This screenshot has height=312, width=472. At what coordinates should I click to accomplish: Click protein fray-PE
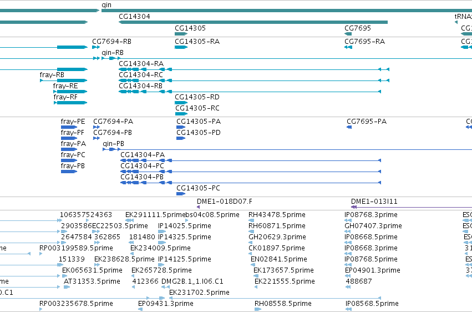click(x=73, y=122)
